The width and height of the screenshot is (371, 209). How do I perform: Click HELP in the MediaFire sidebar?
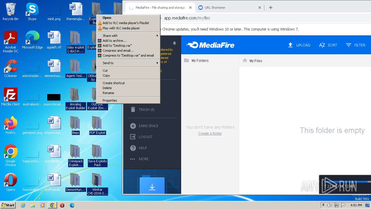[139, 148]
